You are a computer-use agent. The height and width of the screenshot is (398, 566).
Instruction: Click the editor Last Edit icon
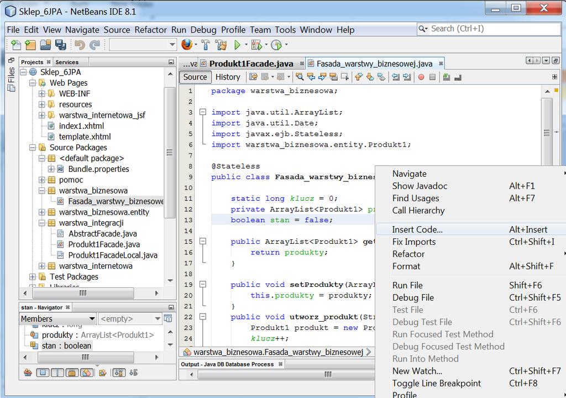(253, 77)
